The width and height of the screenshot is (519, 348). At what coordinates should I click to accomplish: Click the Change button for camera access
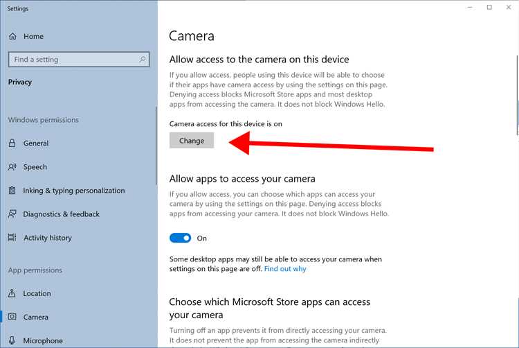192,141
